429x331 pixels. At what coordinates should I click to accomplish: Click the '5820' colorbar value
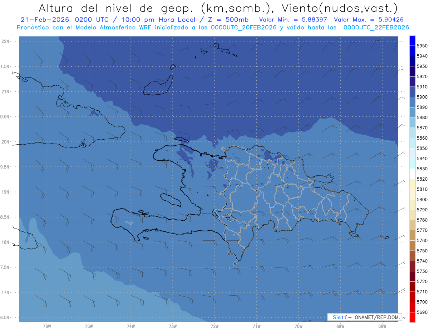coord(422,179)
